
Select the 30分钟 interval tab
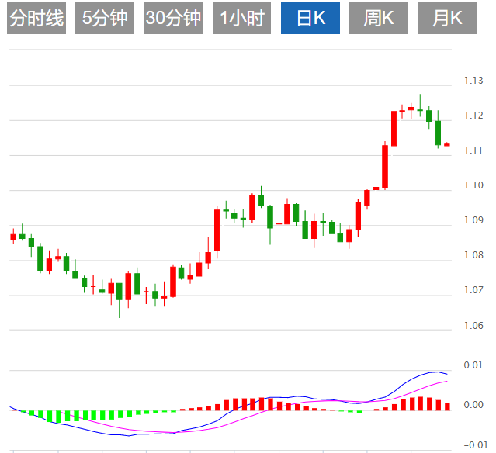pyautogui.click(x=173, y=18)
